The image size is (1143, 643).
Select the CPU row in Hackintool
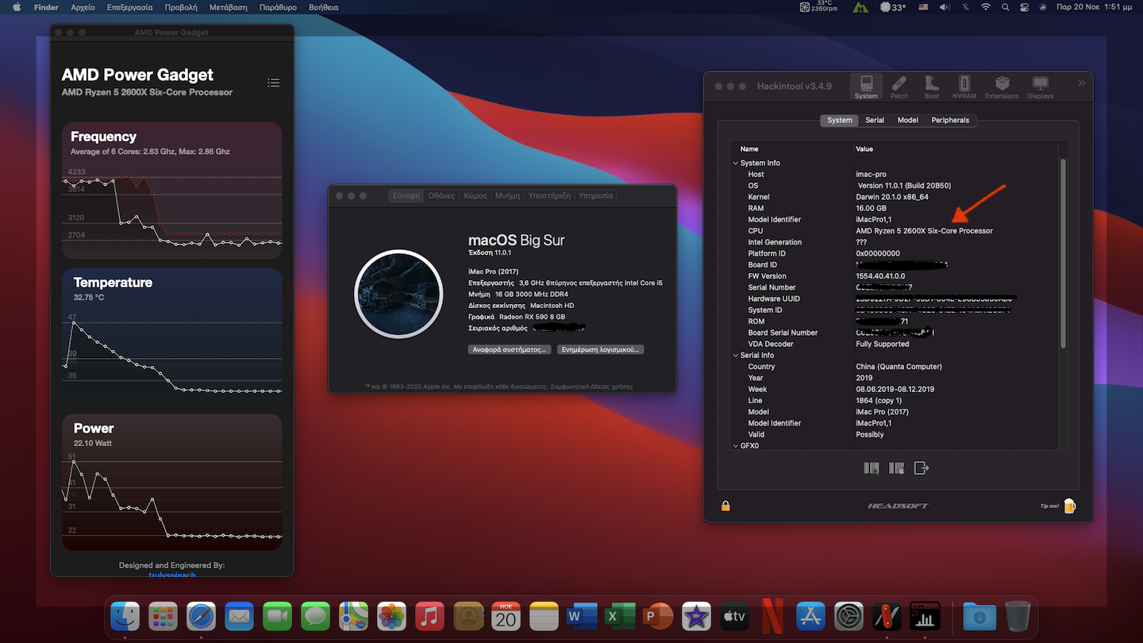click(x=895, y=231)
